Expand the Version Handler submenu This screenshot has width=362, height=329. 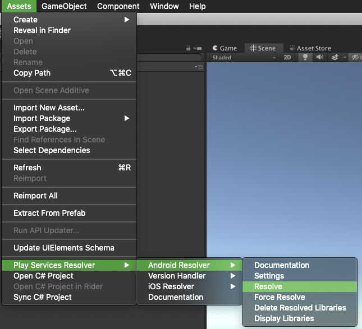pyautogui.click(x=189, y=276)
